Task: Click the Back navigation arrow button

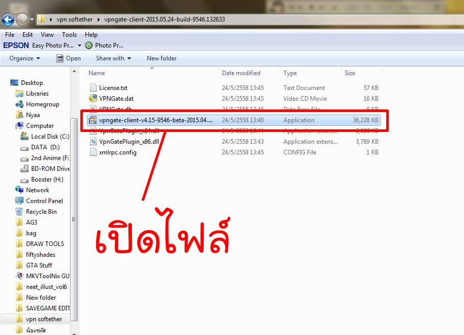Action: [8, 19]
